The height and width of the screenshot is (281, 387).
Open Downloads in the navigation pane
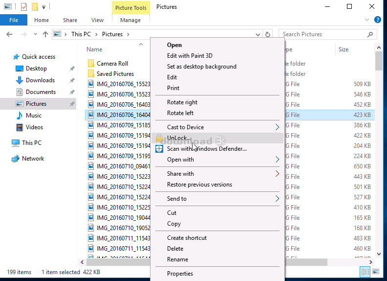(41, 80)
